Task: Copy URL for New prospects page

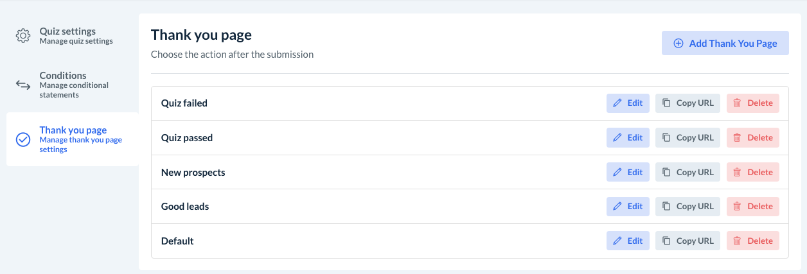Action: point(688,172)
